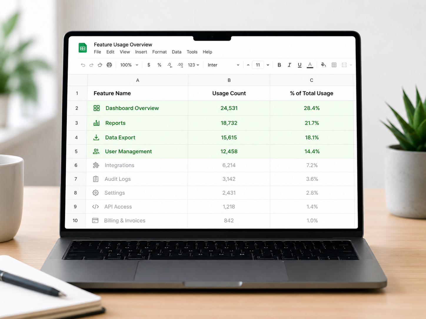Select the cell with 842
The image size is (426, 319).
[x=229, y=221]
